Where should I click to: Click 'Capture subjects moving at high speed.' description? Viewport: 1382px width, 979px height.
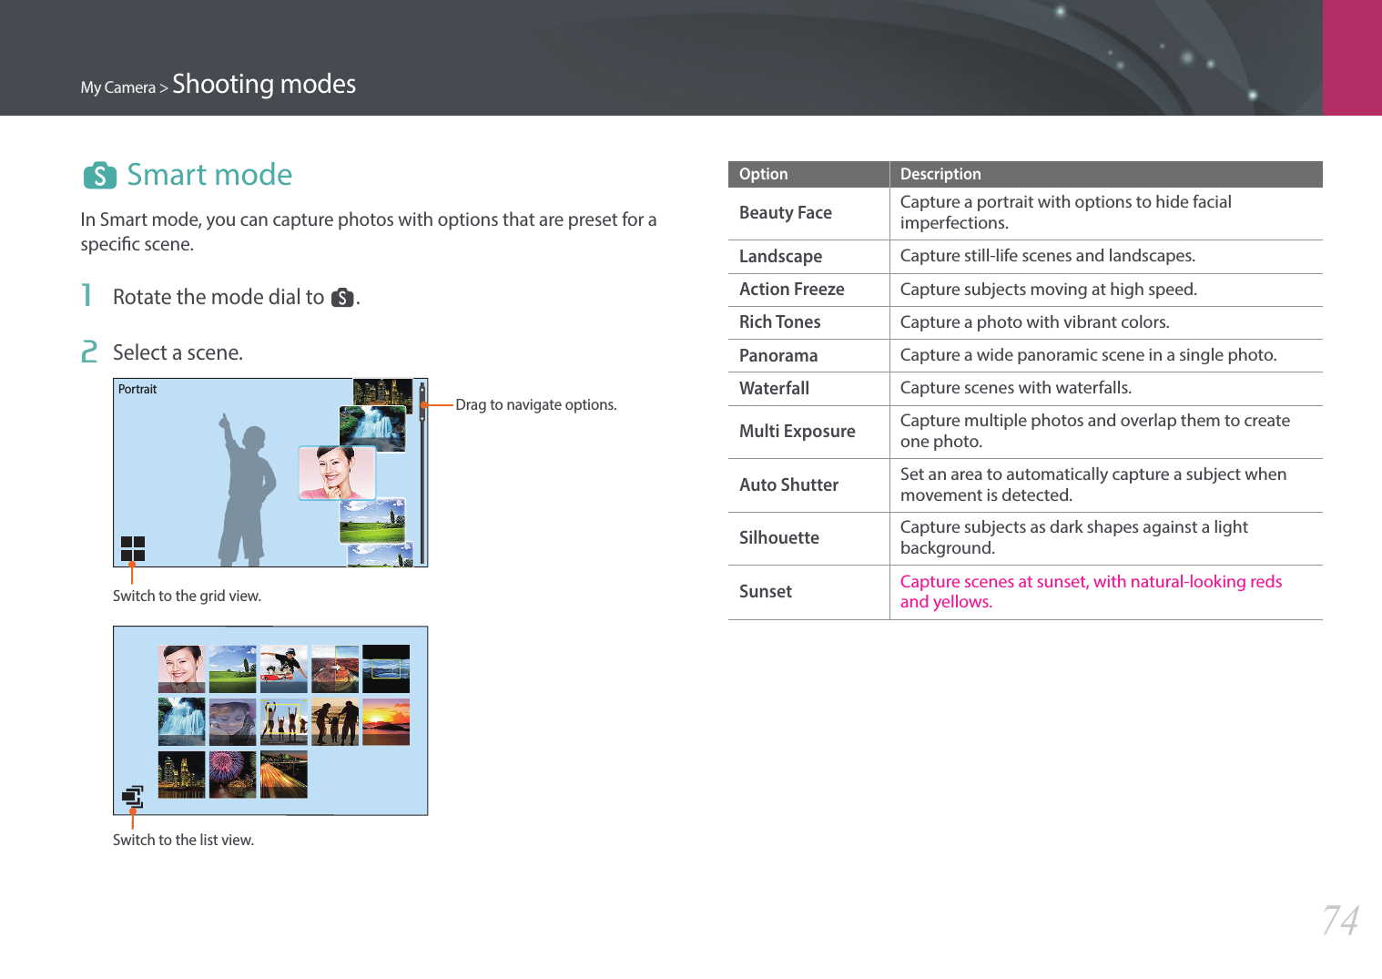1049,290
